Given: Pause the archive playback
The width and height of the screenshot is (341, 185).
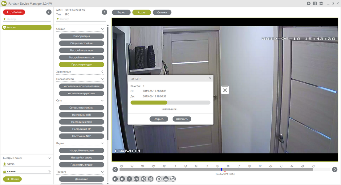Looking at the screenshot, I should pos(122,179).
